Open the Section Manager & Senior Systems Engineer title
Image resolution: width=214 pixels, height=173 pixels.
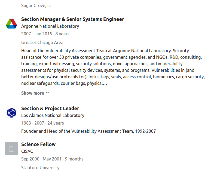click(72, 19)
